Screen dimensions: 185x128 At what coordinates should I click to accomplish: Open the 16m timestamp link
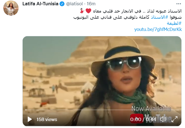(x=91, y=4)
